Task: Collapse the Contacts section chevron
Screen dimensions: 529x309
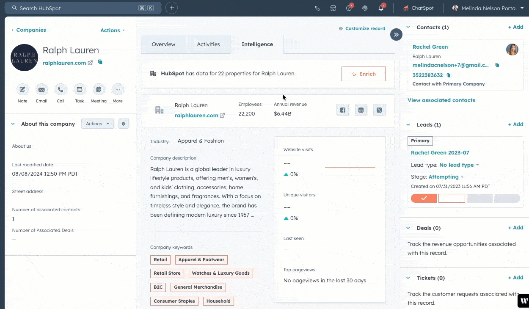Action: click(x=408, y=27)
